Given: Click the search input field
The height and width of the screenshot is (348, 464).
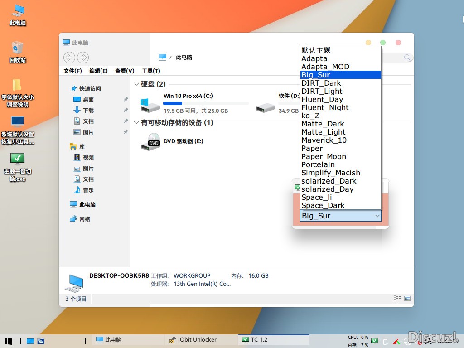Looking at the screenshot, I should tap(392, 58).
